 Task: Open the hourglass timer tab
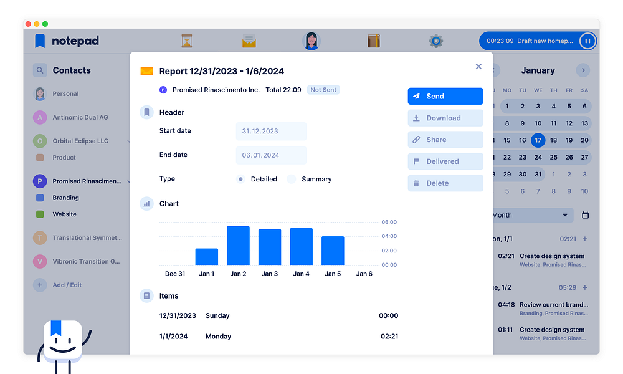pos(187,41)
